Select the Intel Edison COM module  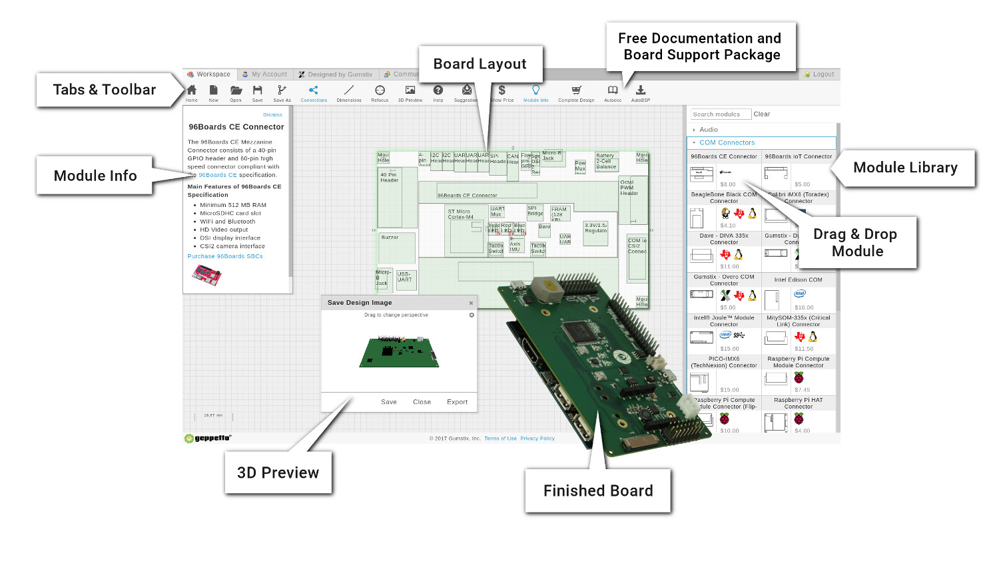(799, 292)
